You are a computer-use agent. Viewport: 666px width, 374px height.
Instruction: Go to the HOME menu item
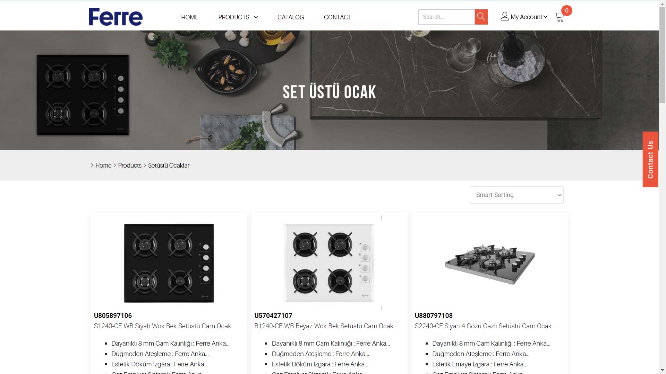190,17
